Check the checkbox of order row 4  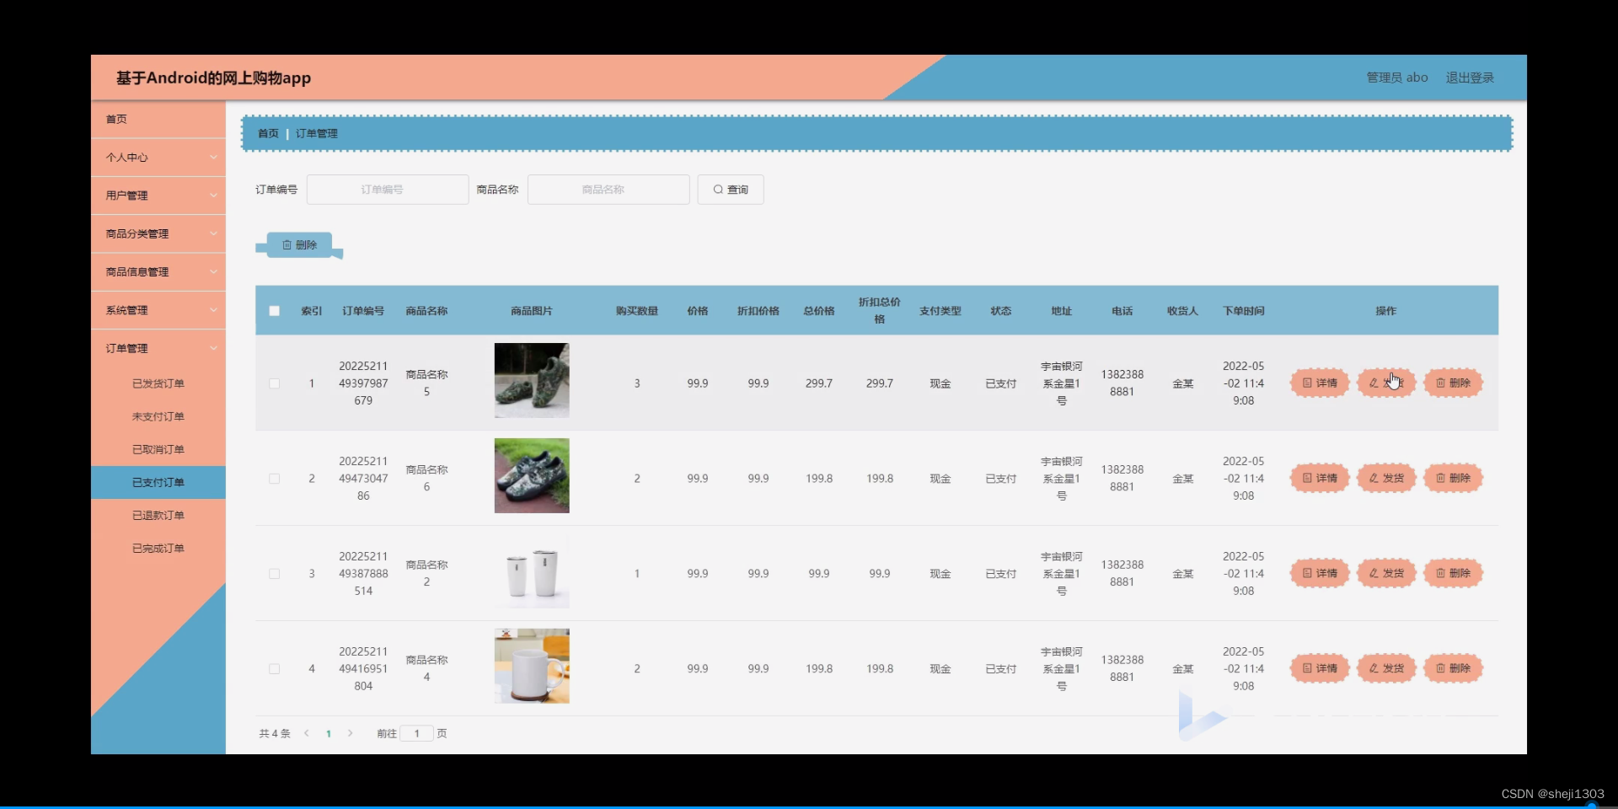tap(274, 668)
